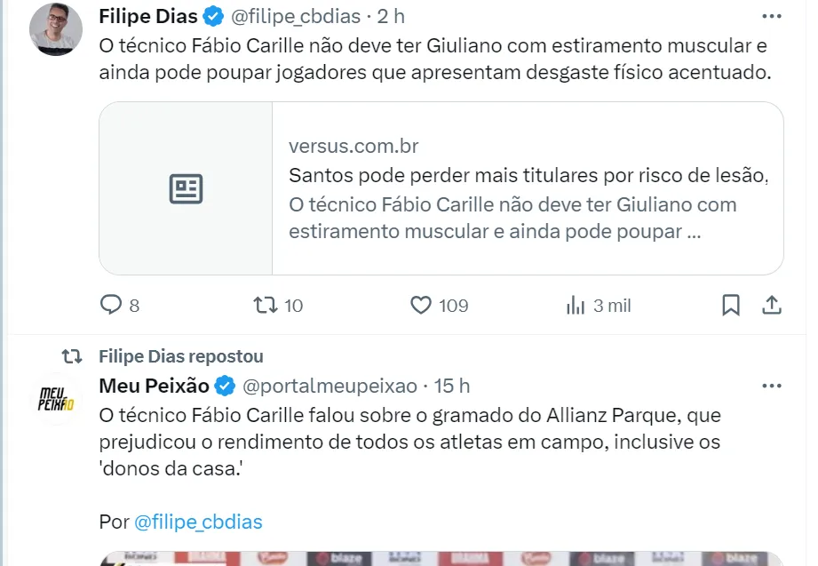Click the article card news placeholder icon
Image resolution: width=818 pixels, height=566 pixels.
186,188
